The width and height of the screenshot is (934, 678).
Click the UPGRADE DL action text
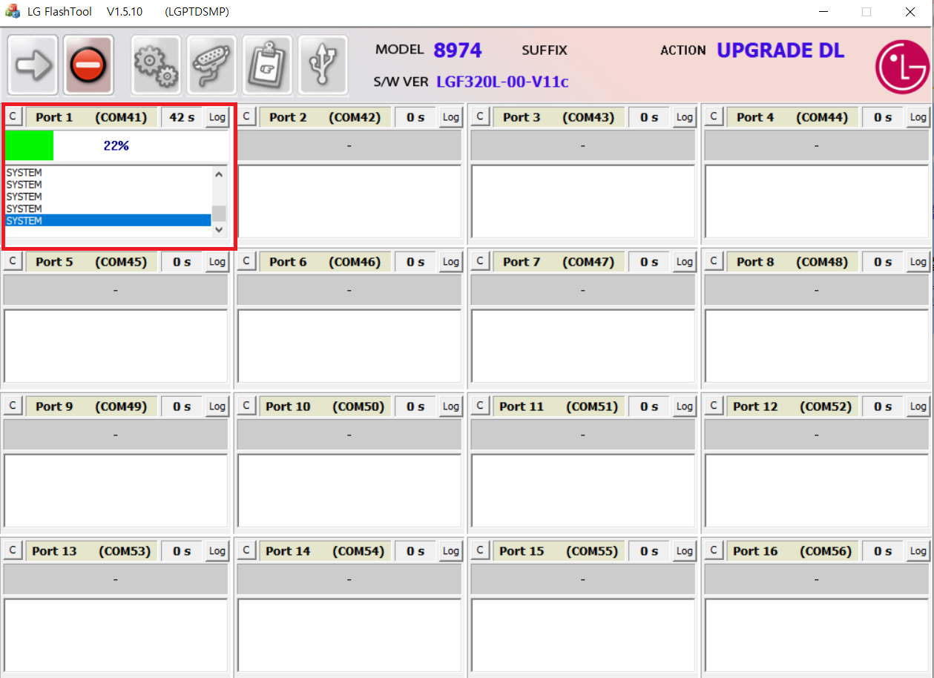click(x=780, y=50)
